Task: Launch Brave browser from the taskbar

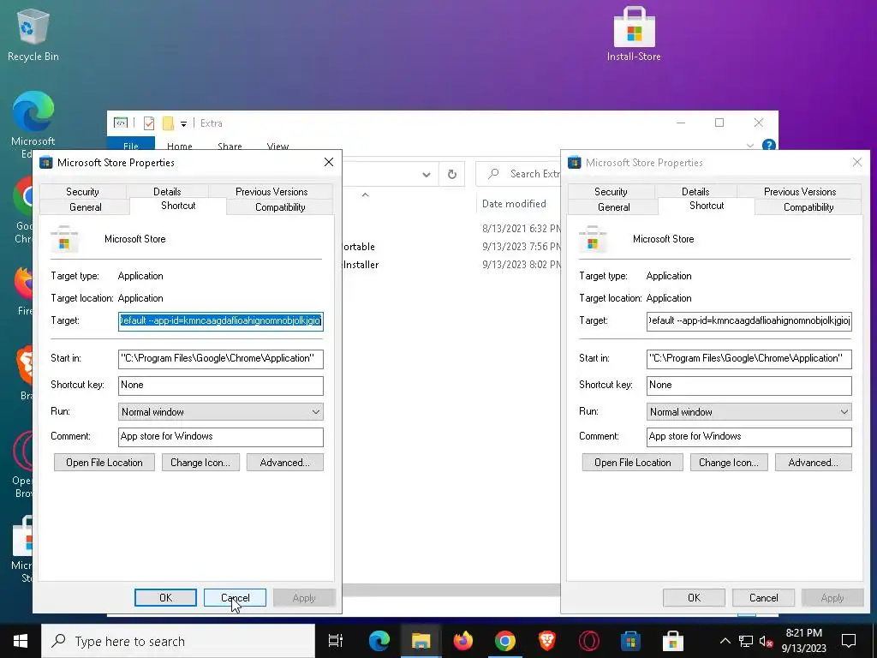Action: (x=546, y=641)
